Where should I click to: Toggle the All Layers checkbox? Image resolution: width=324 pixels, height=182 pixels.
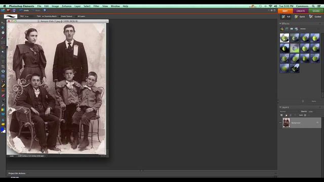(76, 16)
